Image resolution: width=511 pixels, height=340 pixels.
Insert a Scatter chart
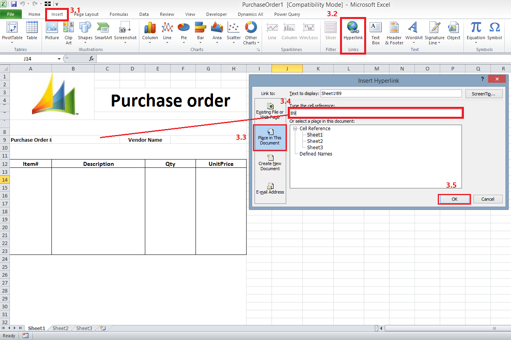pos(234,32)
